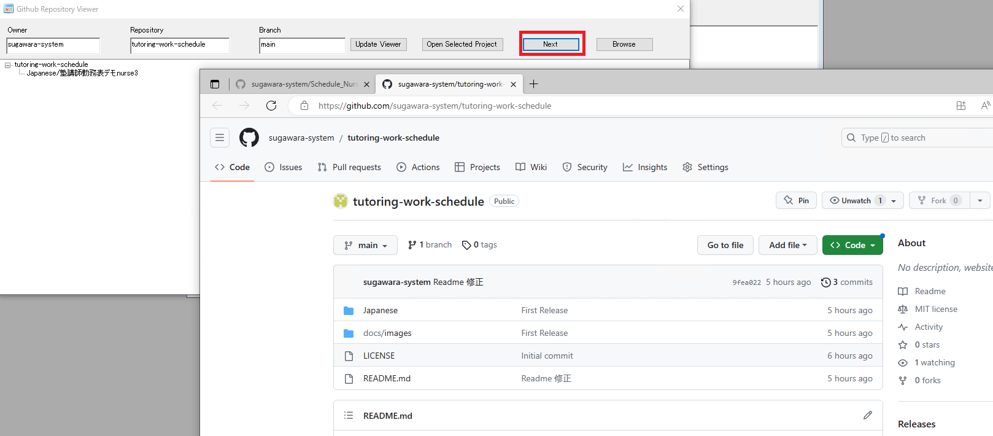Screen dimensions: 993x436
Task: Focus the Owner input field
Action: (53, 45)
